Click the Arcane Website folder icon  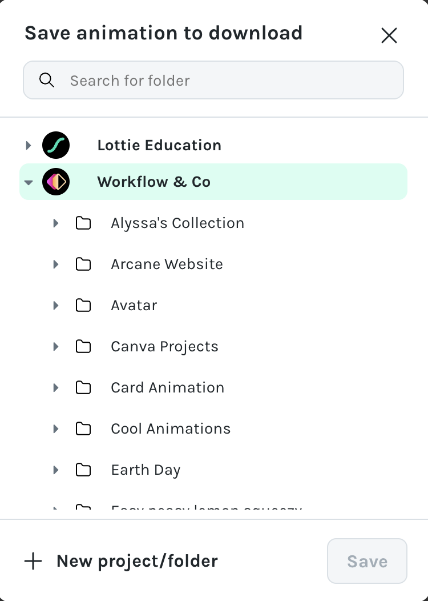click(83, 264)
